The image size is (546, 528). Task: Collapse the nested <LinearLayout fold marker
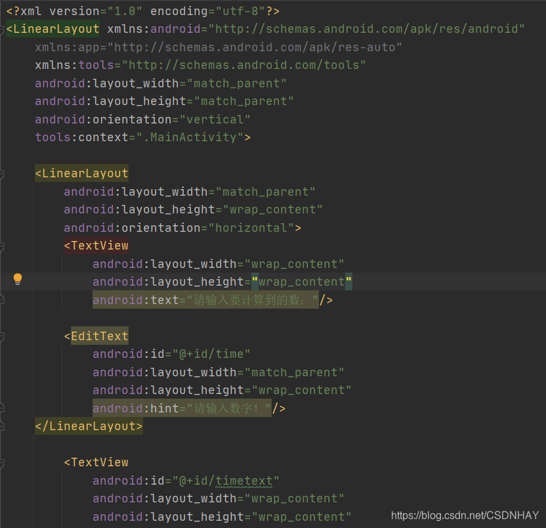pyautogui.click(x=1, y=174)
